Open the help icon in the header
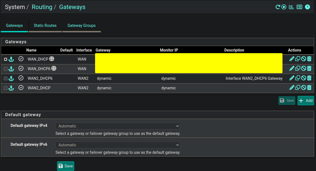 [x=307, y=7]
